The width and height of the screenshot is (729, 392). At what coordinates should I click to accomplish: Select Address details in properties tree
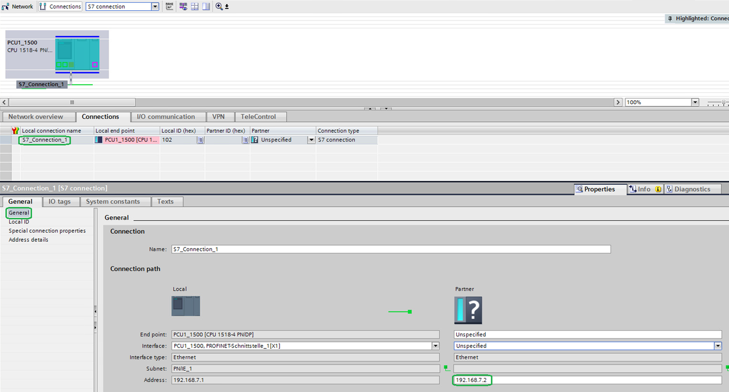click(28, 240)
